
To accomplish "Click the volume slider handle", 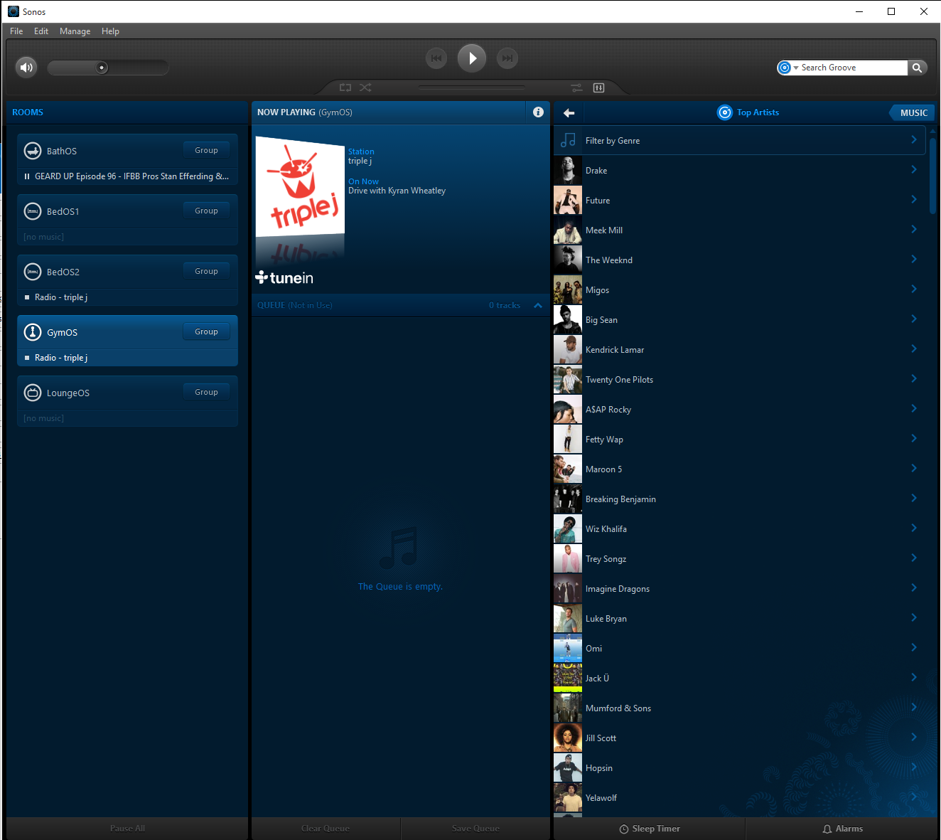I will [102, 68].
